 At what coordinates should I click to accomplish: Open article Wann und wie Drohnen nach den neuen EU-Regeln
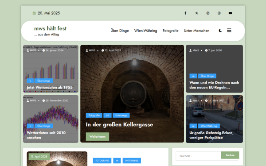point(214,85)
